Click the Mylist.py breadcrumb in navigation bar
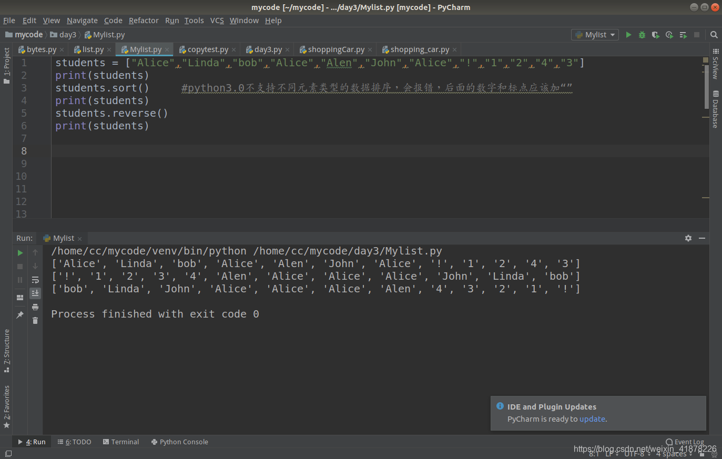This screenshot has height=459, width=722. pyautogui.click(x=105, y=35)
